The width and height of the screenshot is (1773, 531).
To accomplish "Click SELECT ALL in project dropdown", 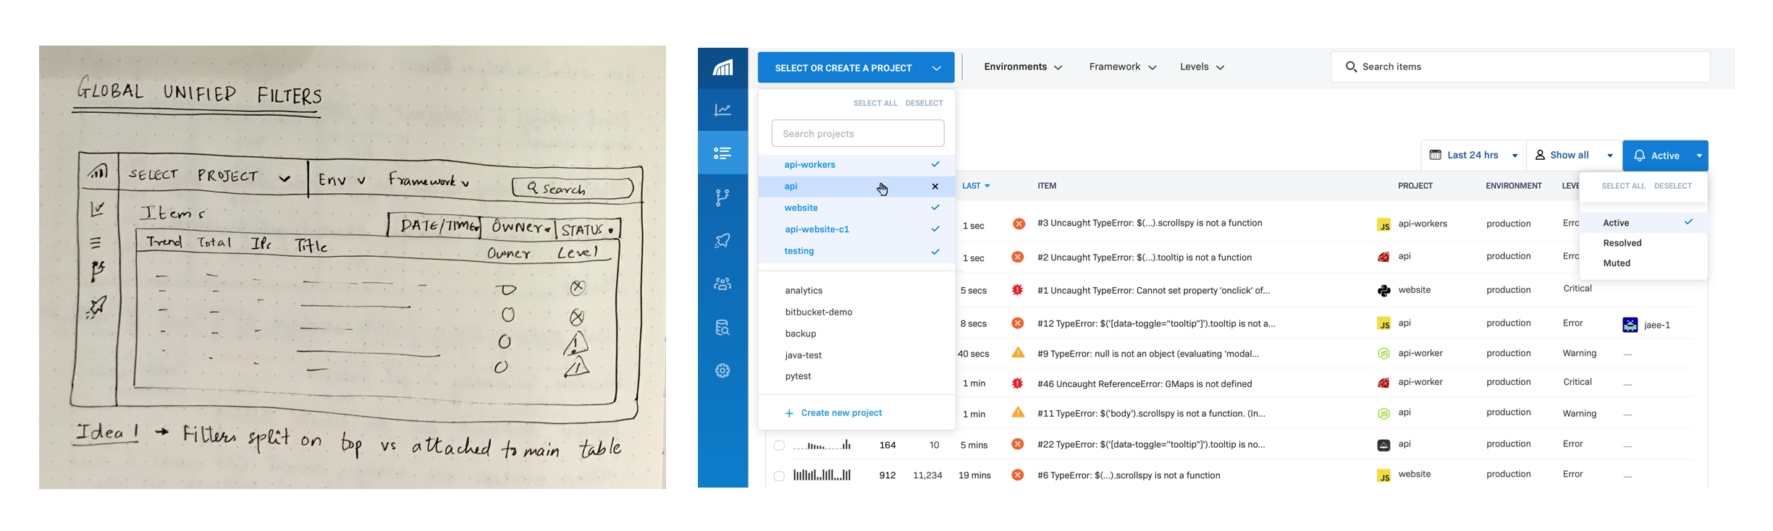I will coord(875,103).
